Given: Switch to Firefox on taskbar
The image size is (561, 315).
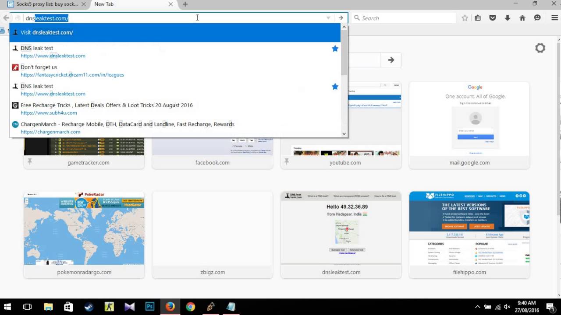Looking at the screenshot, I should point(170,307).
